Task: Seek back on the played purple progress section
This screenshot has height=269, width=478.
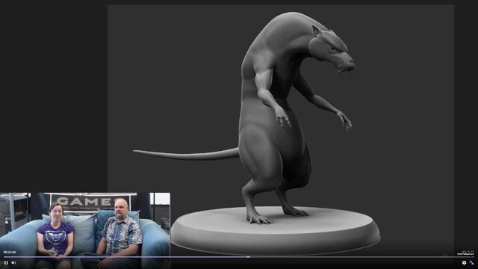Action: pyautogui.click(x=125, y=257)
